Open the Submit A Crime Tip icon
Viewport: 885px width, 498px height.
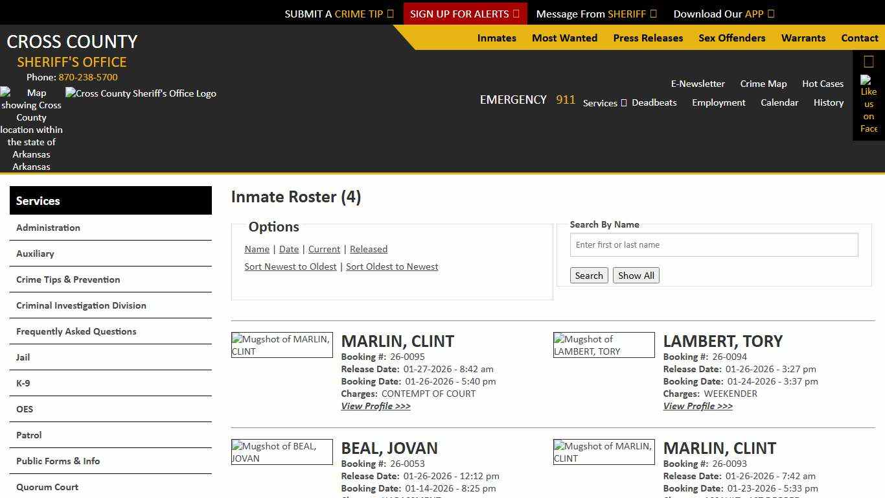(390, 13)
